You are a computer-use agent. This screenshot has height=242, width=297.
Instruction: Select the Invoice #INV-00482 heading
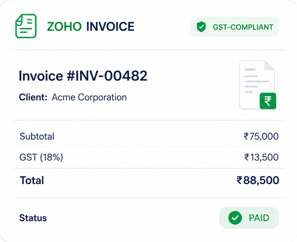click(83, 76)
